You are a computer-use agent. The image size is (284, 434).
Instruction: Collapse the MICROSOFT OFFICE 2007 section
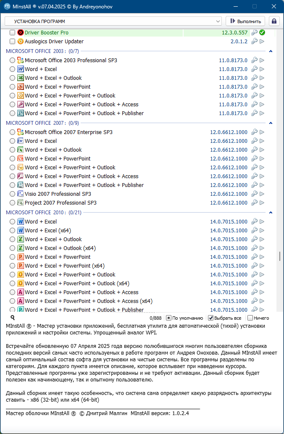coord(271,123)
